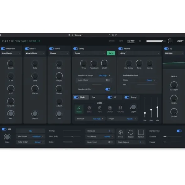Adjust the ARP Gate slider
185x185 pixels.
pyautogui.click(x=72, y=142)
